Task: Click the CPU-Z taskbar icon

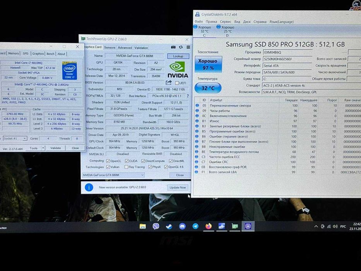Action: click(248, 226)
